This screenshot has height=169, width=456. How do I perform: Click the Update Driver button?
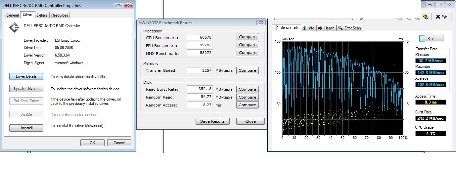26,89
